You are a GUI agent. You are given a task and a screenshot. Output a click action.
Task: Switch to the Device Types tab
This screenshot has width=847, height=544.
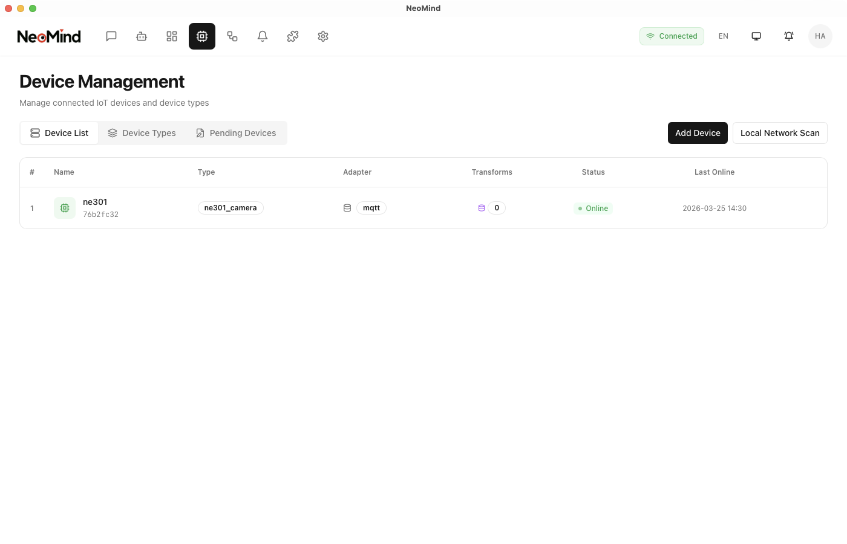(x=142, y=133)
